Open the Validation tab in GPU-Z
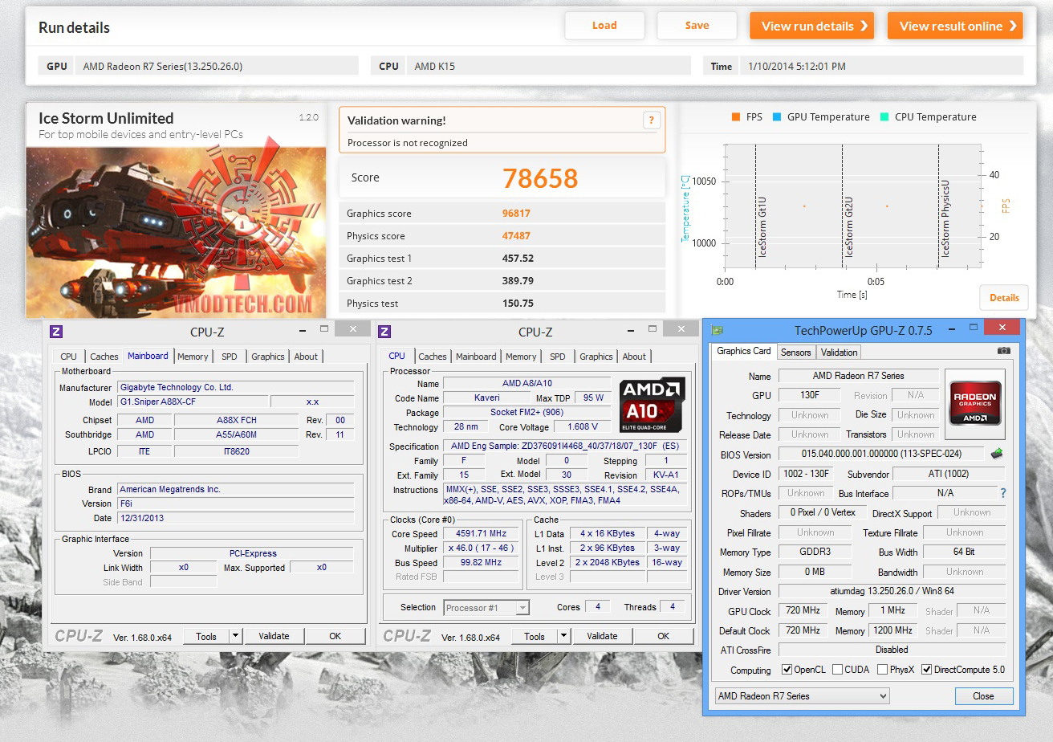 (x=840, y=353)
